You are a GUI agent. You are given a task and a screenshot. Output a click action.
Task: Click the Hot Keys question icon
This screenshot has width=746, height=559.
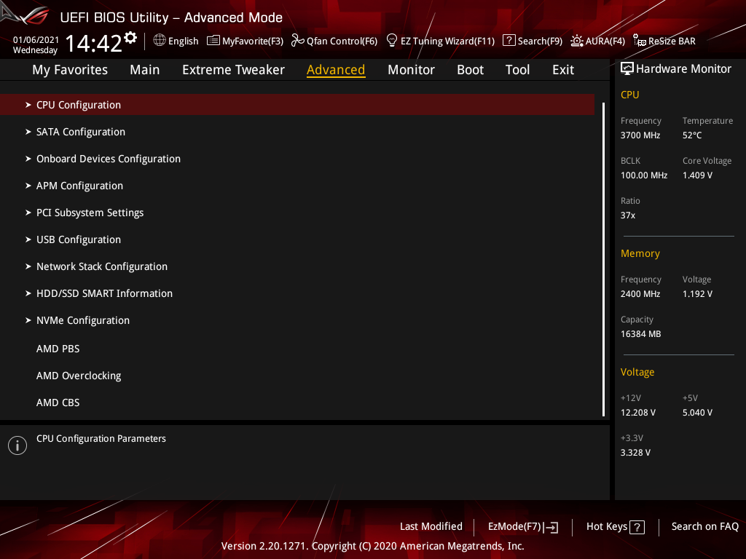[637, 527]
